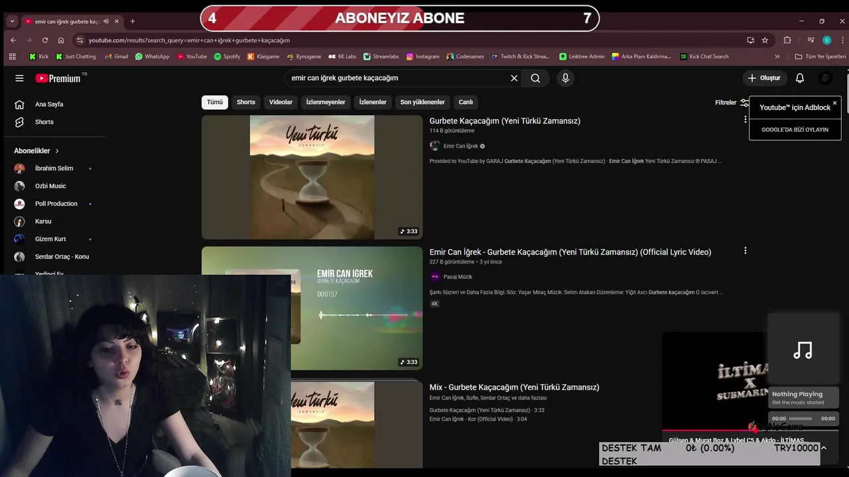849x477 pixels.
Task: Start voice search with the microphone icon
Action: [565, 78]
